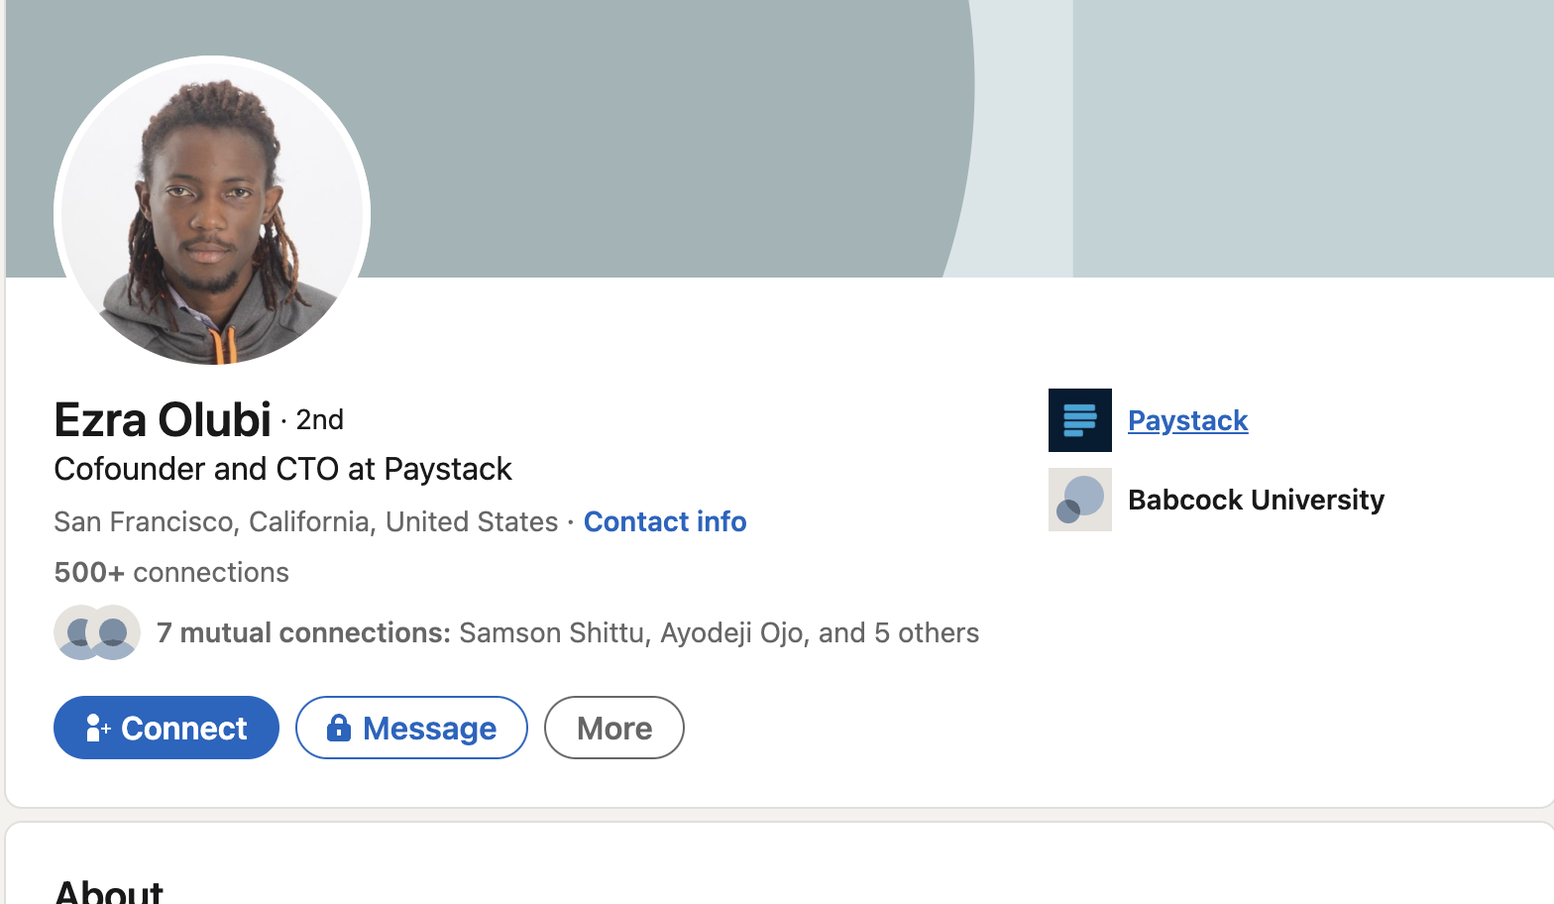This screenshot has height=904, width=1554.
Task: Select the Babcock University text
Action: pos(1256,500)
